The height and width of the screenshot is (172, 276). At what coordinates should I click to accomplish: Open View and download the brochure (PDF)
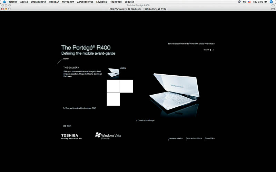tap(81, 108)
